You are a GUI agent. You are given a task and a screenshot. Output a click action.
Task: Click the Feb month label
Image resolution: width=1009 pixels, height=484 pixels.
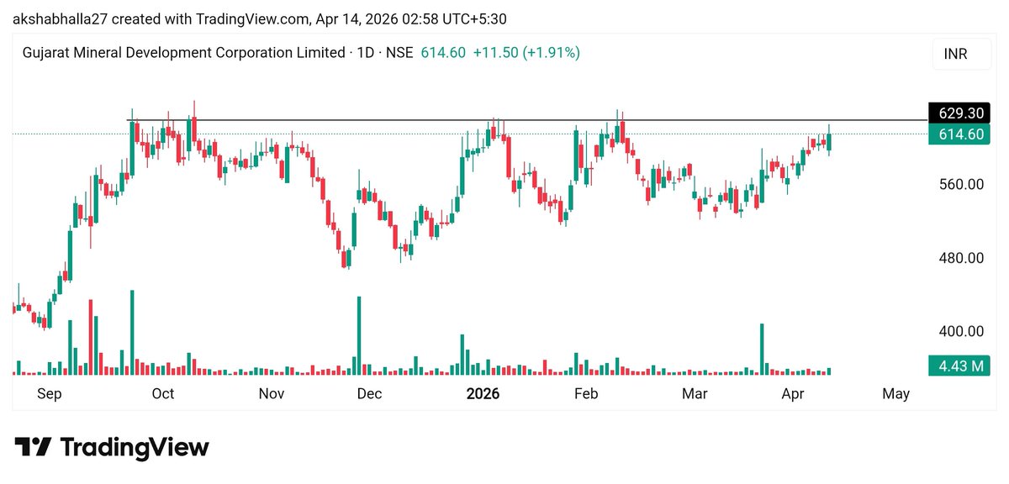point(586,393)
